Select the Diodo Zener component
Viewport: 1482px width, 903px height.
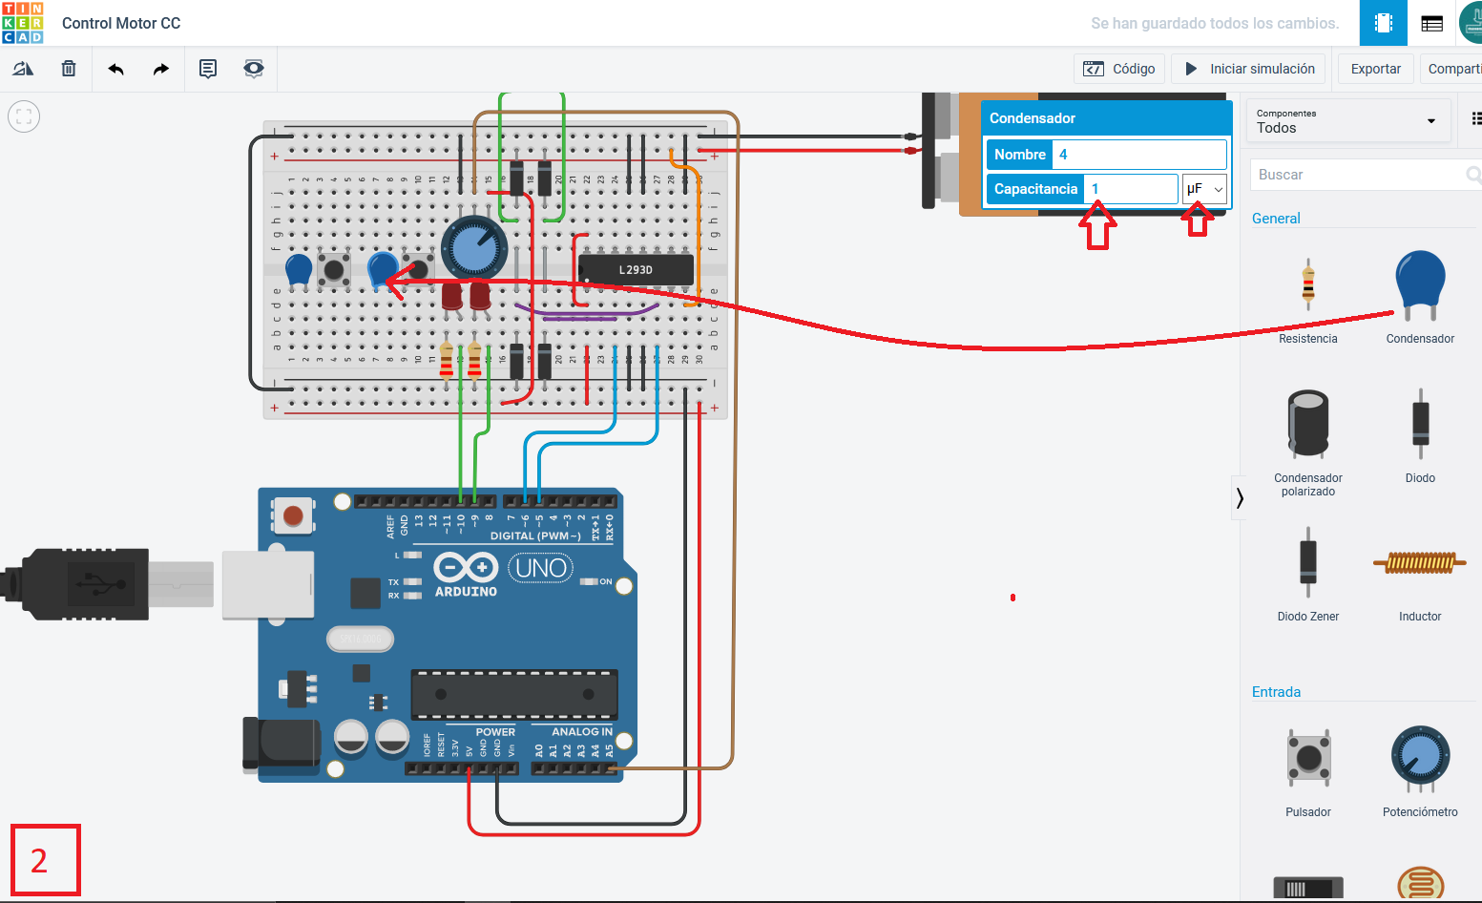coord(1308,576)
